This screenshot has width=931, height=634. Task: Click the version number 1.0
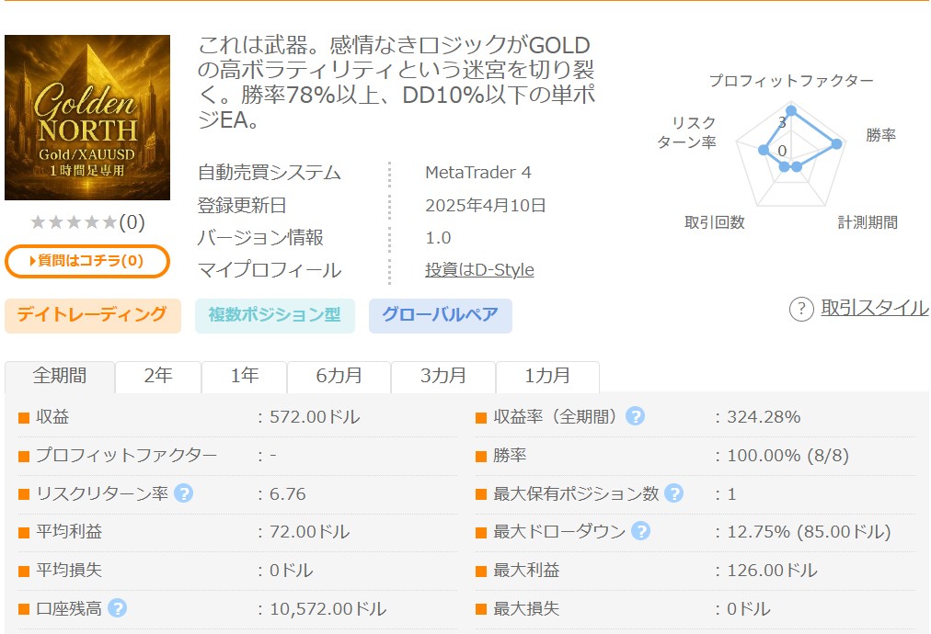click(438, 238)
